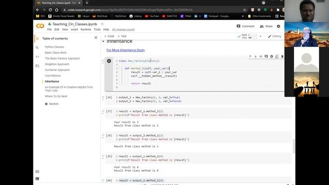This screenshot has width=329, height=185.
Task: Follow the For More Inheritance Study link
Action: tap(125, 50)
